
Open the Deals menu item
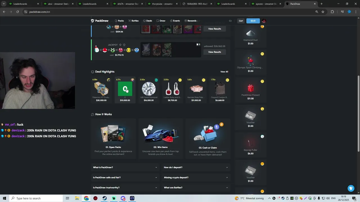point(147,21)
